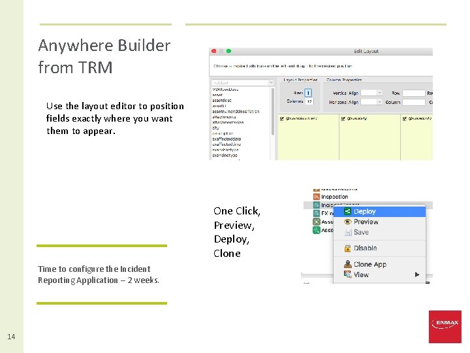
Task: Click the attribute list vertical scrollbar
Action: [273, 112]
